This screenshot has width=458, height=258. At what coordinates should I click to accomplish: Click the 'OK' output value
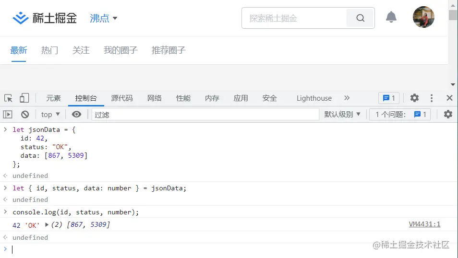(32, 225)
